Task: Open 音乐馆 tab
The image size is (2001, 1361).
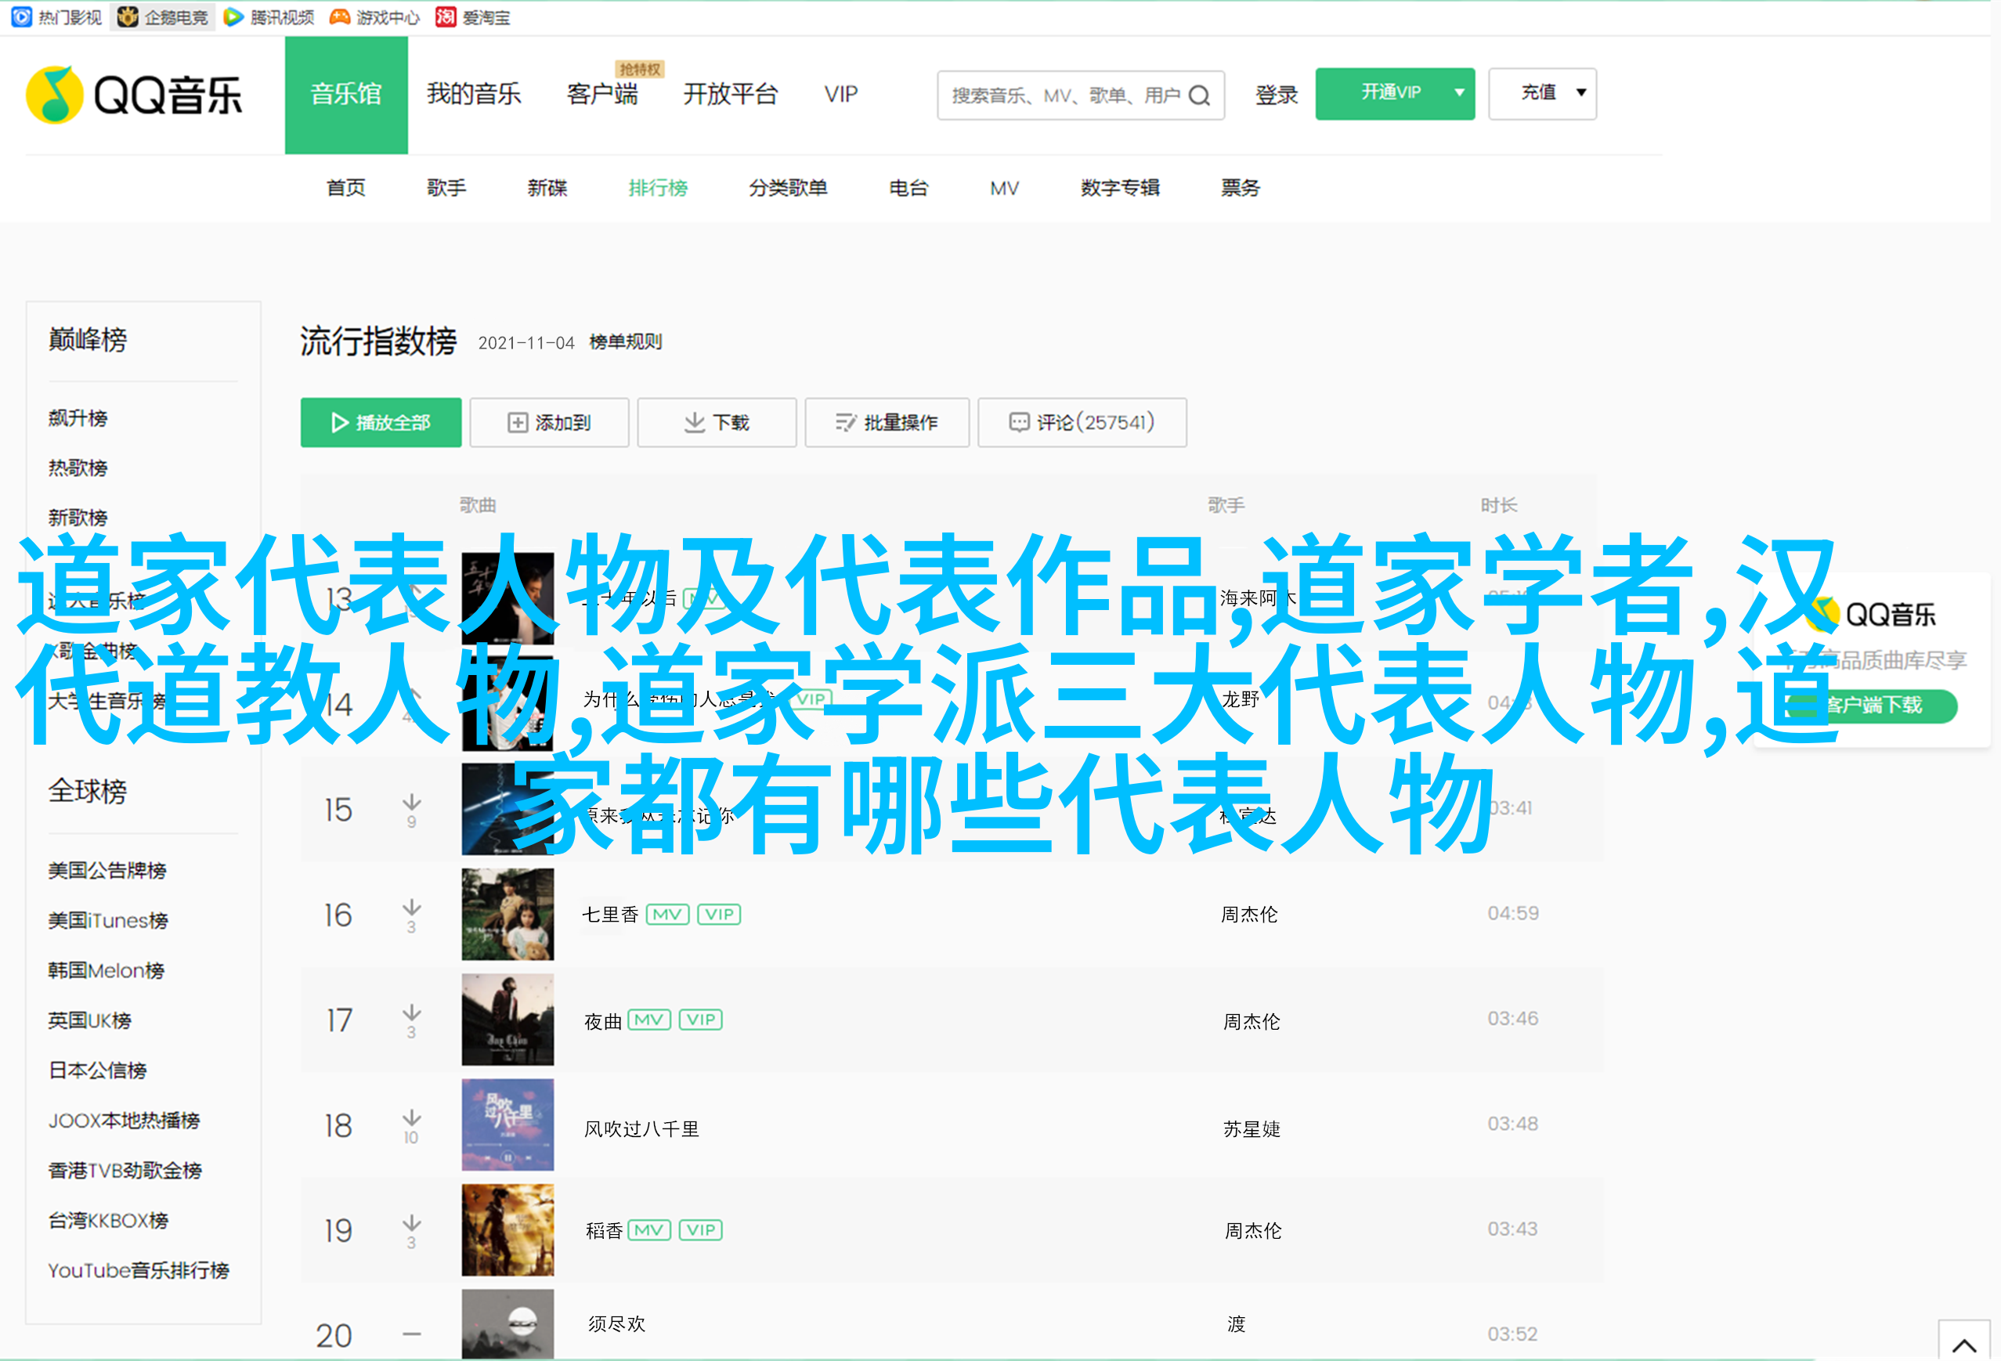Action: click(346, 95)
